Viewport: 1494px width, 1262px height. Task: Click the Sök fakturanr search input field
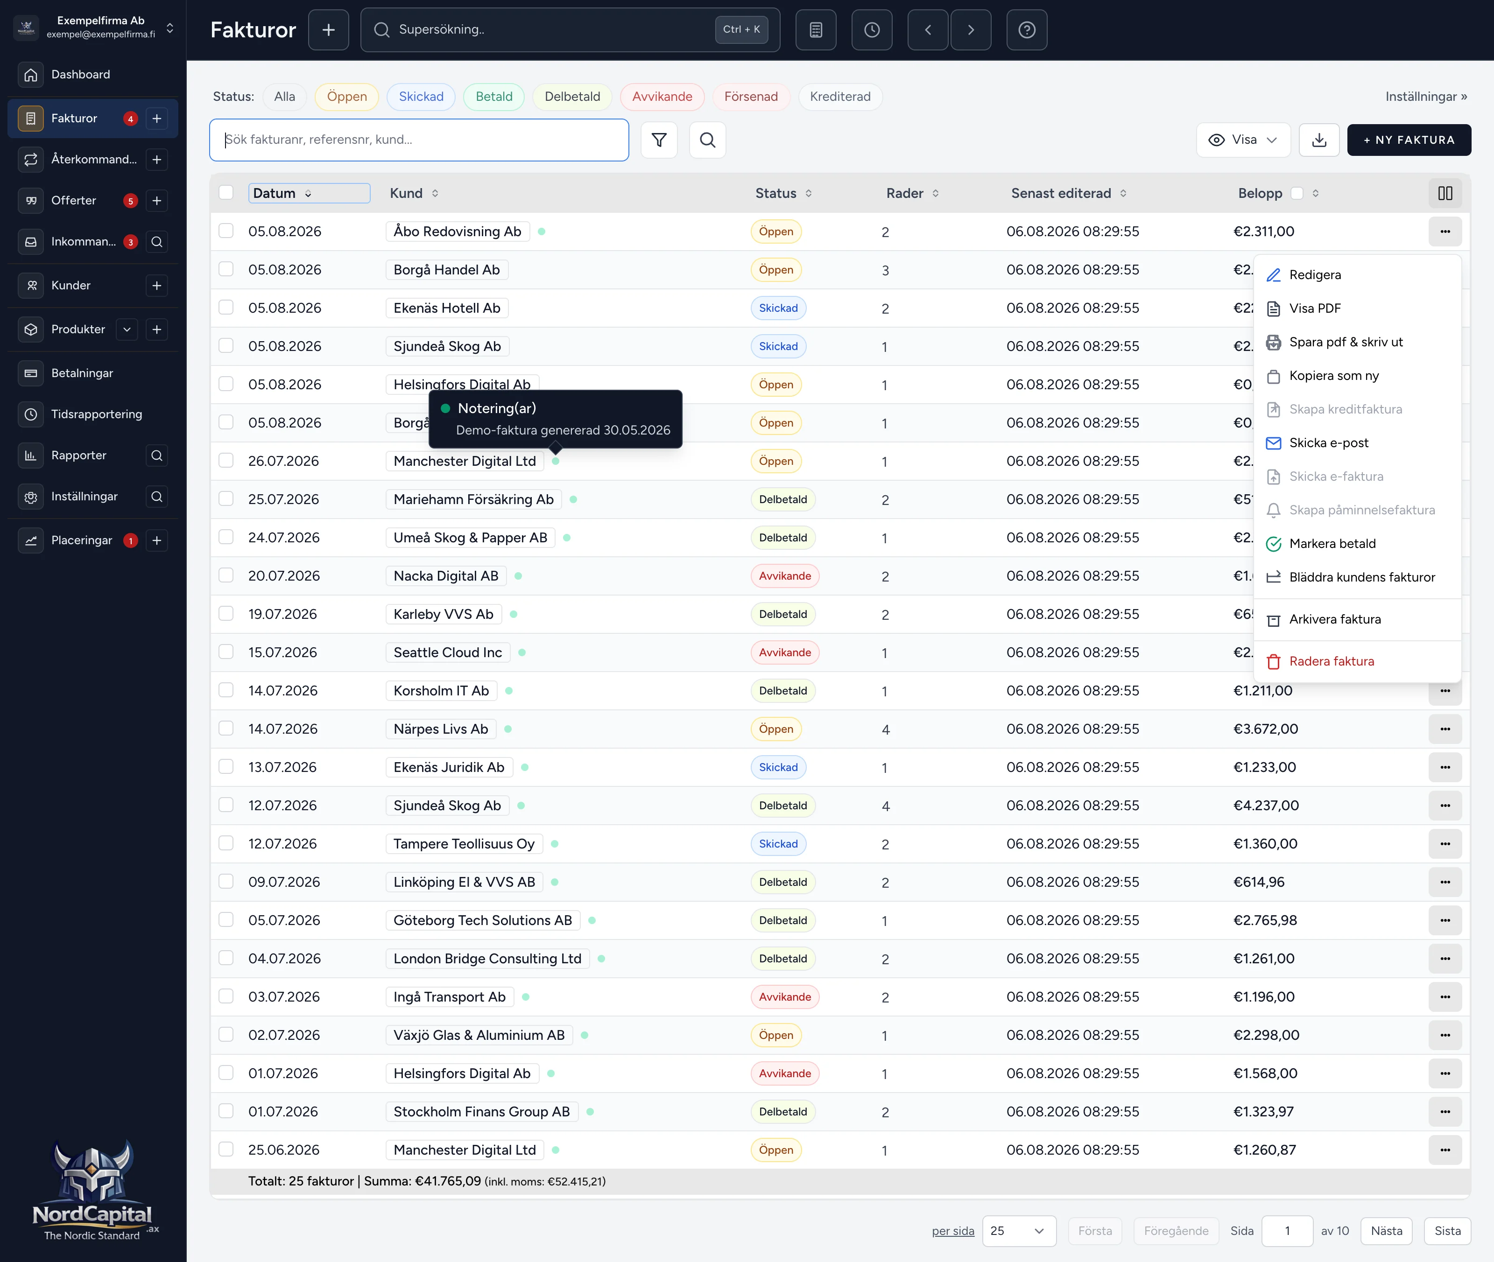(419, 140)
